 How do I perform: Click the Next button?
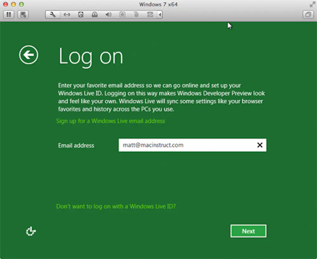(248, 231)
